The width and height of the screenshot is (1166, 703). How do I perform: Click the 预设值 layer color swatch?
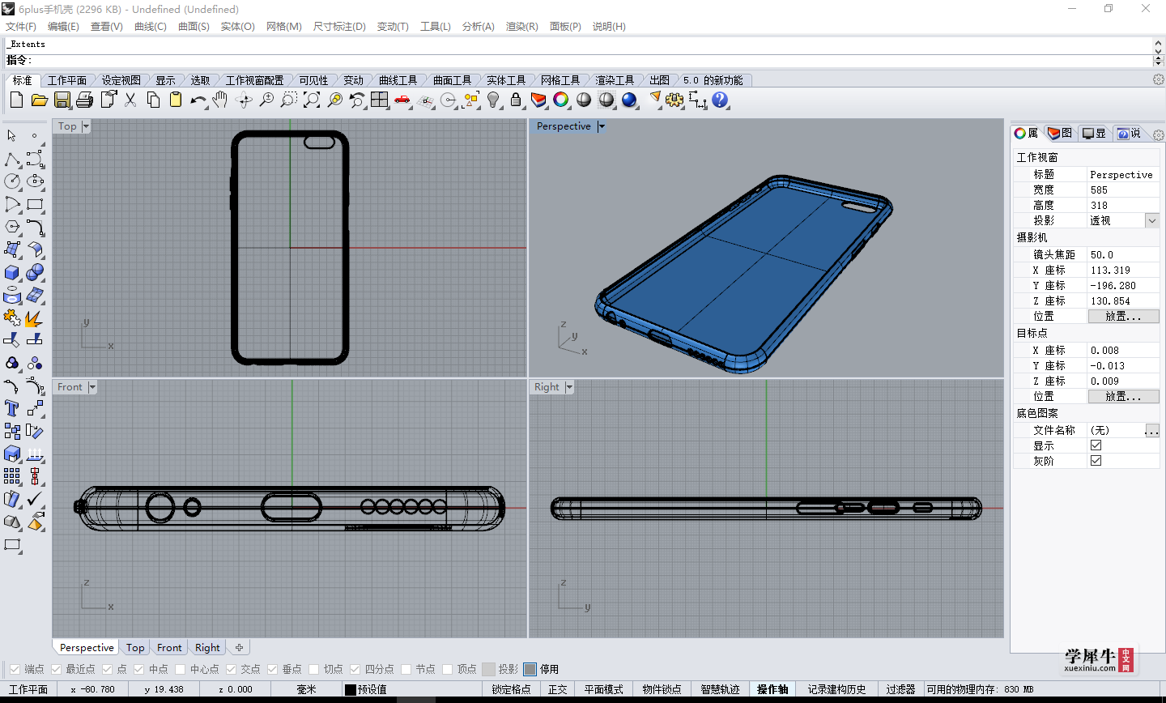click(x=351, y=689)
